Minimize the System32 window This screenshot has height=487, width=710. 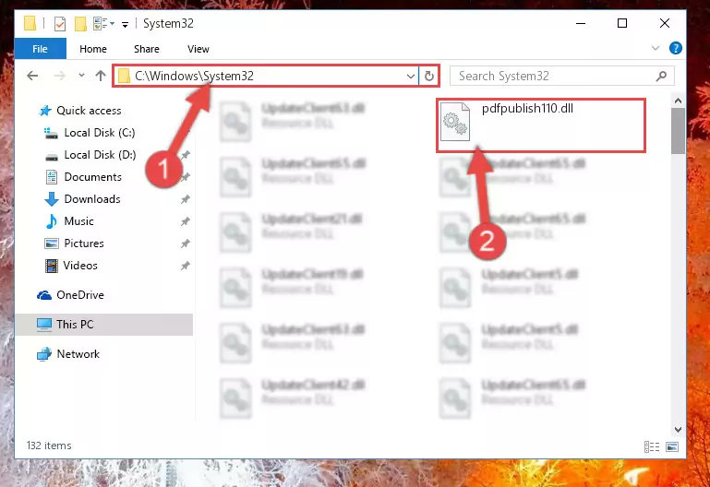coord(581,23)
